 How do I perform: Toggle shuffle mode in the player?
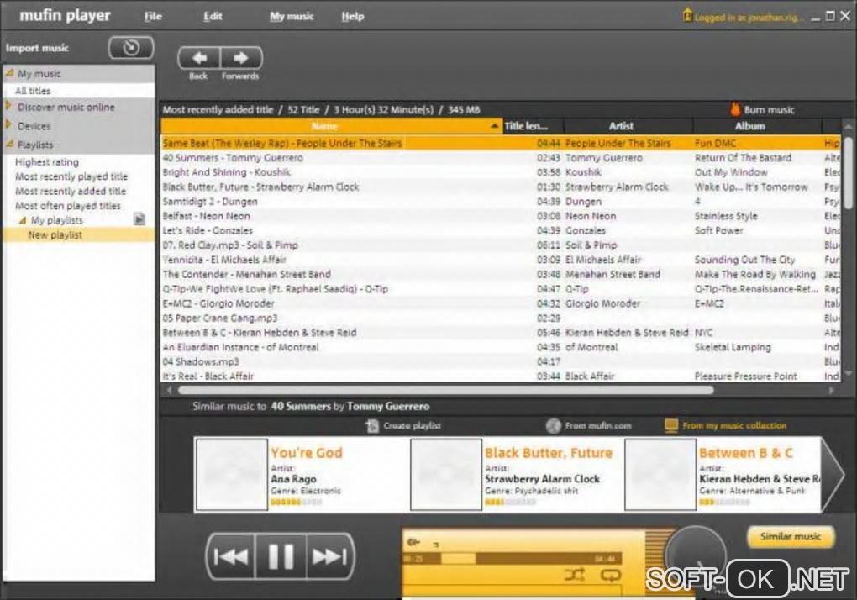(x=575, y=574)
